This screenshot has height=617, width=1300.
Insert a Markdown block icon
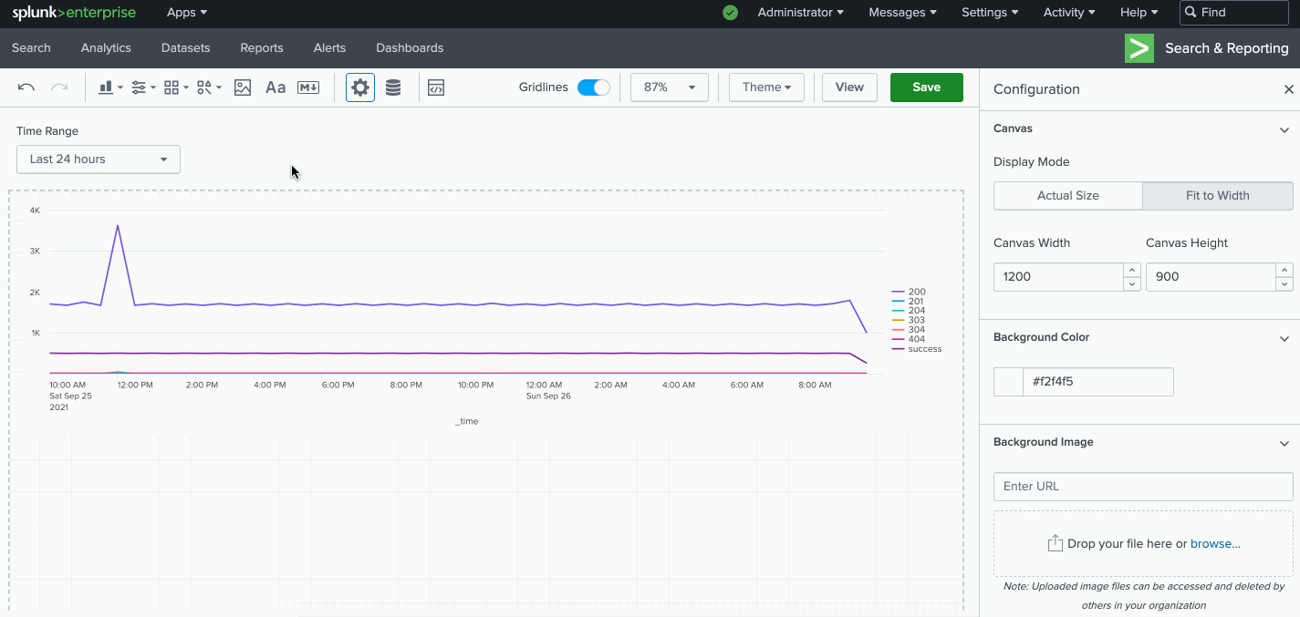(x=308, y=87)
